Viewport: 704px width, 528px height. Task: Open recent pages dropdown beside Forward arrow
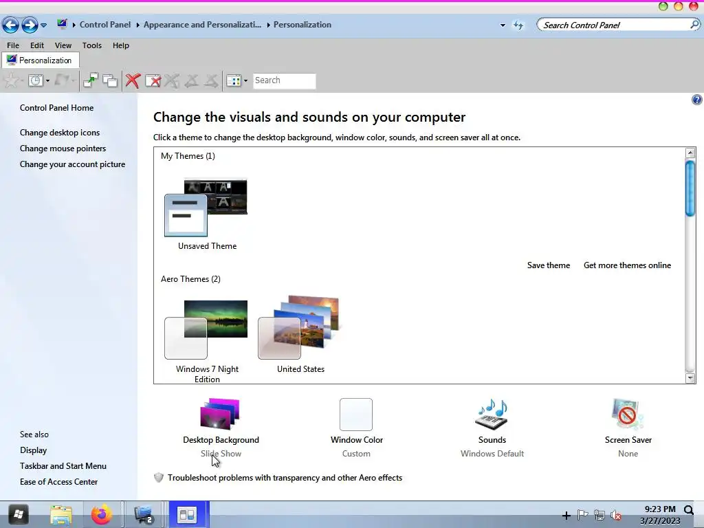43,25
